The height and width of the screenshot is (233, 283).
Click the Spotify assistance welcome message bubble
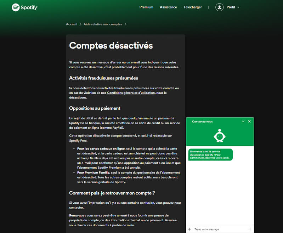(210, 155)
